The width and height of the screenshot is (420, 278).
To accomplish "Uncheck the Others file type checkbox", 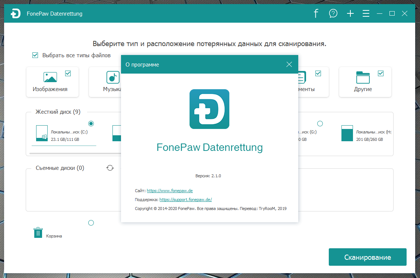I will tap(381, 73).
